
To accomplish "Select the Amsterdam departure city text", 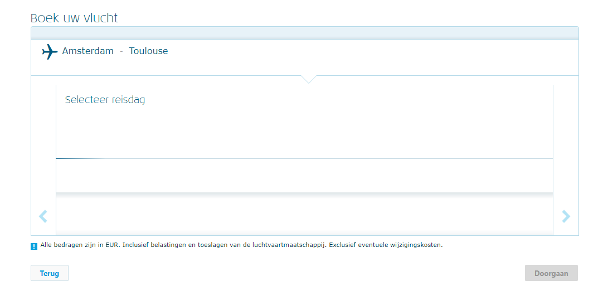I will 87,51.
